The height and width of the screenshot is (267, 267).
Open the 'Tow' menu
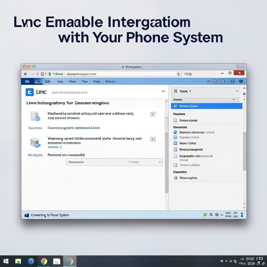pyautogui.click(x=84, y=82)
